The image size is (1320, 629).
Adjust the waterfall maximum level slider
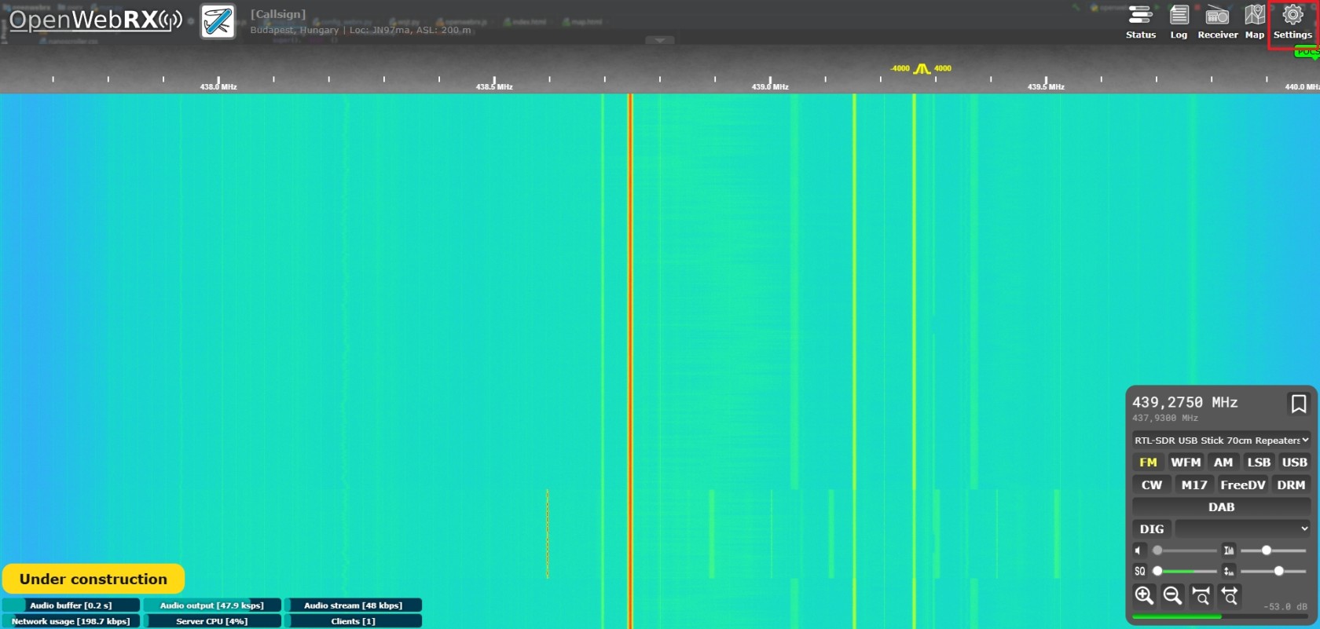(x=1273, y=571)
